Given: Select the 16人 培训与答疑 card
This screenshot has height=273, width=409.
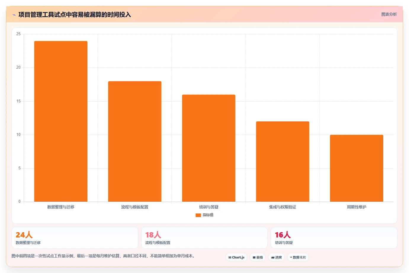Looking at the screenshot, I should [x=334, y=238].
